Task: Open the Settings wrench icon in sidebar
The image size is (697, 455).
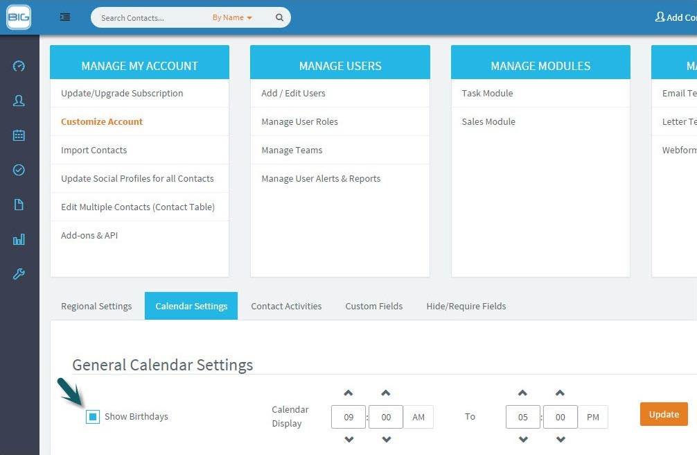Action: point(19,274)
